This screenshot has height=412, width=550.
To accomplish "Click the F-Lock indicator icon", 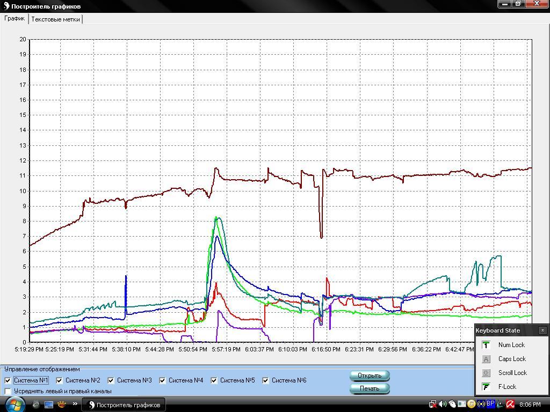I will click(486, 387).
